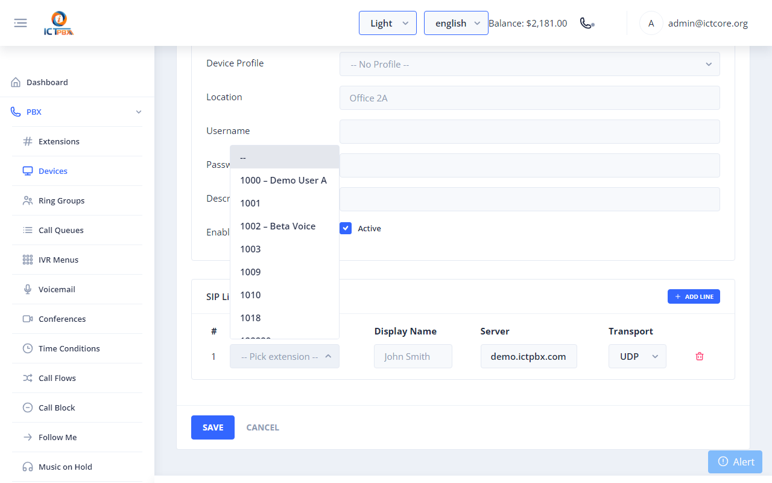Choose extension 1009 from list
The height and width of the screenshot is (483, 772).
point(285,272)
